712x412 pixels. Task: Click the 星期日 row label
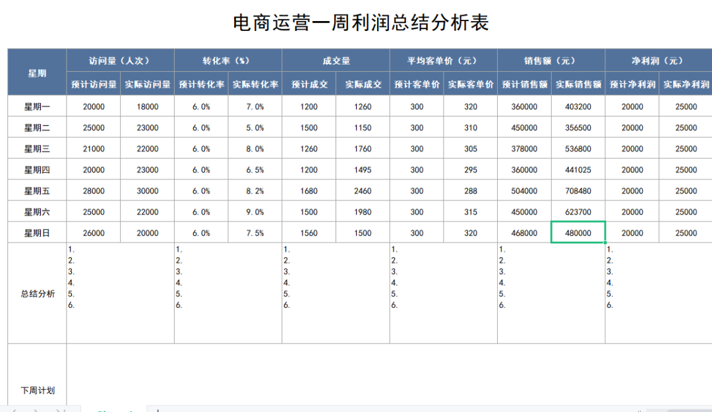pos(36,233)
